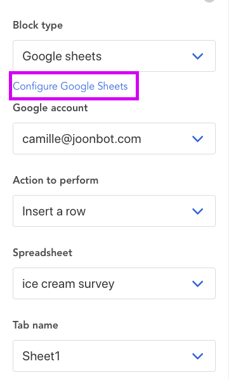Open the Tab name dropdown field

pos(114,356)
